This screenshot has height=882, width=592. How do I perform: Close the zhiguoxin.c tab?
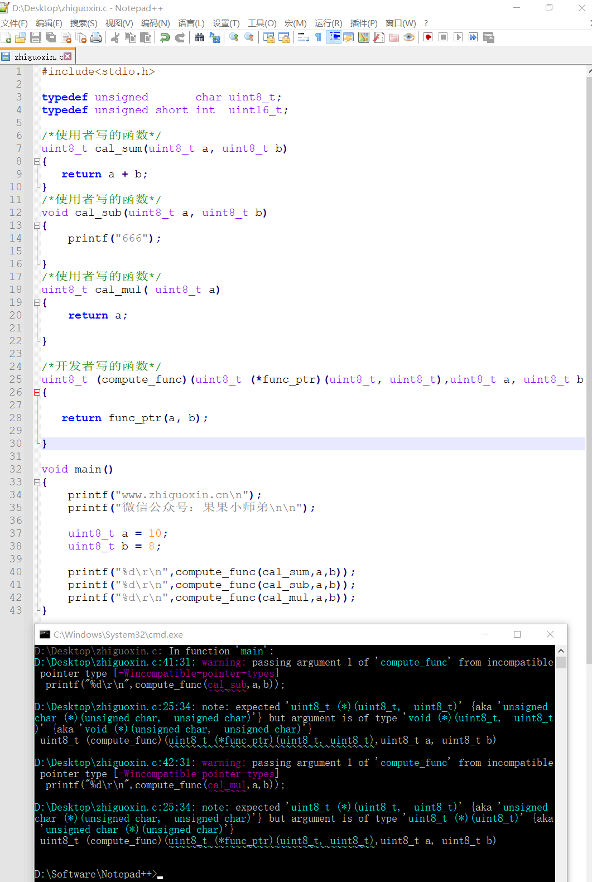pyautogui.click(x=68, y=56)
